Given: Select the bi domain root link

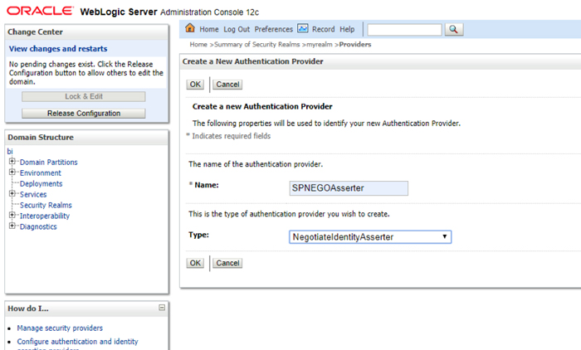Looking at the screenshot, I should coord(10,151).
